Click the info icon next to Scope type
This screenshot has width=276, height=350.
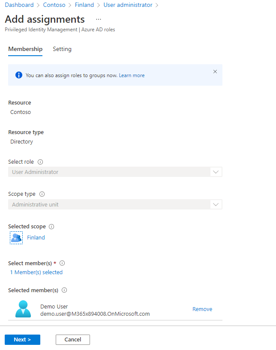(x=42, y=194)
